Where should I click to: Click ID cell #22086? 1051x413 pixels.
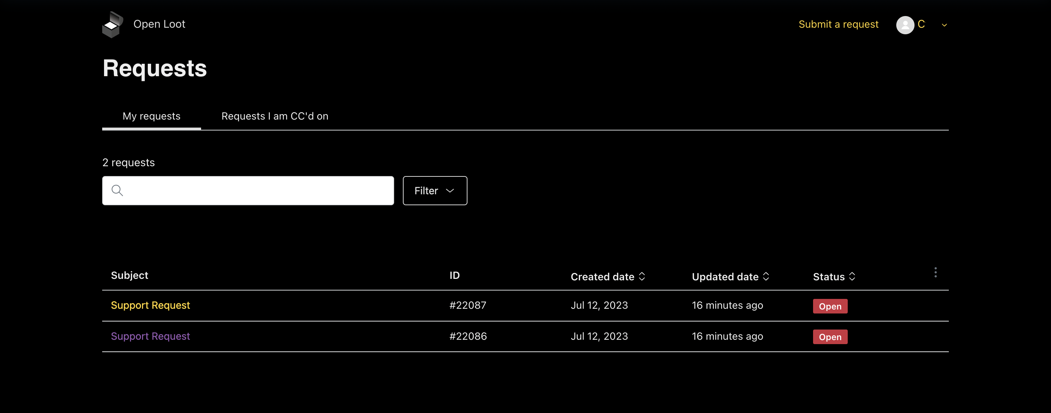[x=468, y=336]
